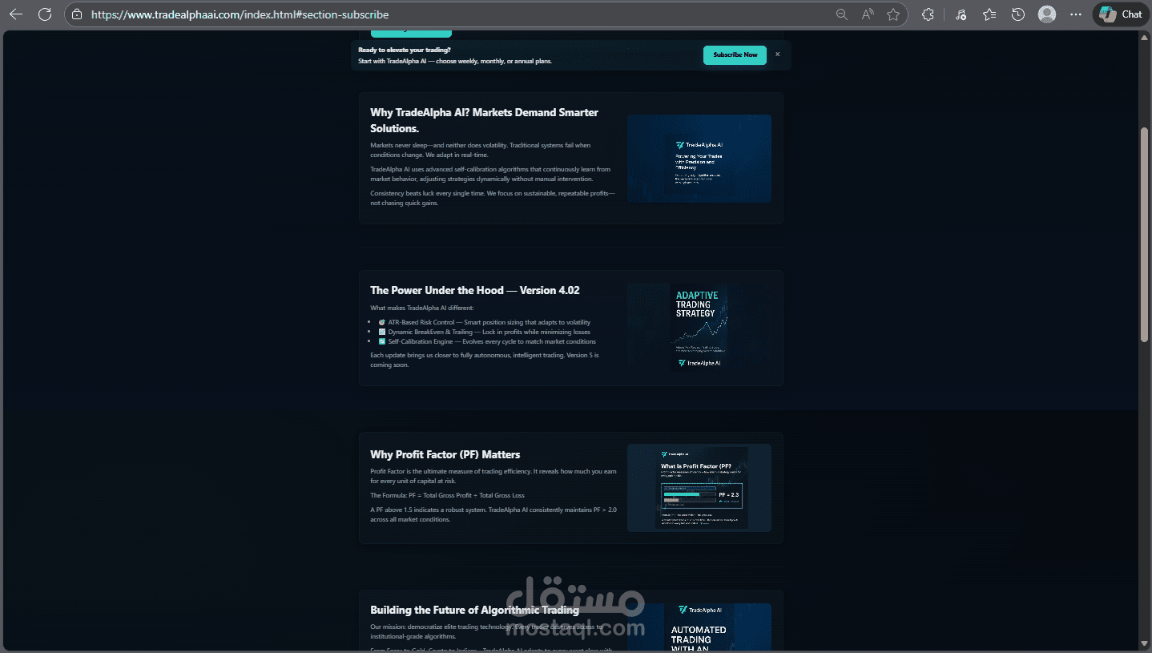Open browsing History icon

click(1018, 14)
